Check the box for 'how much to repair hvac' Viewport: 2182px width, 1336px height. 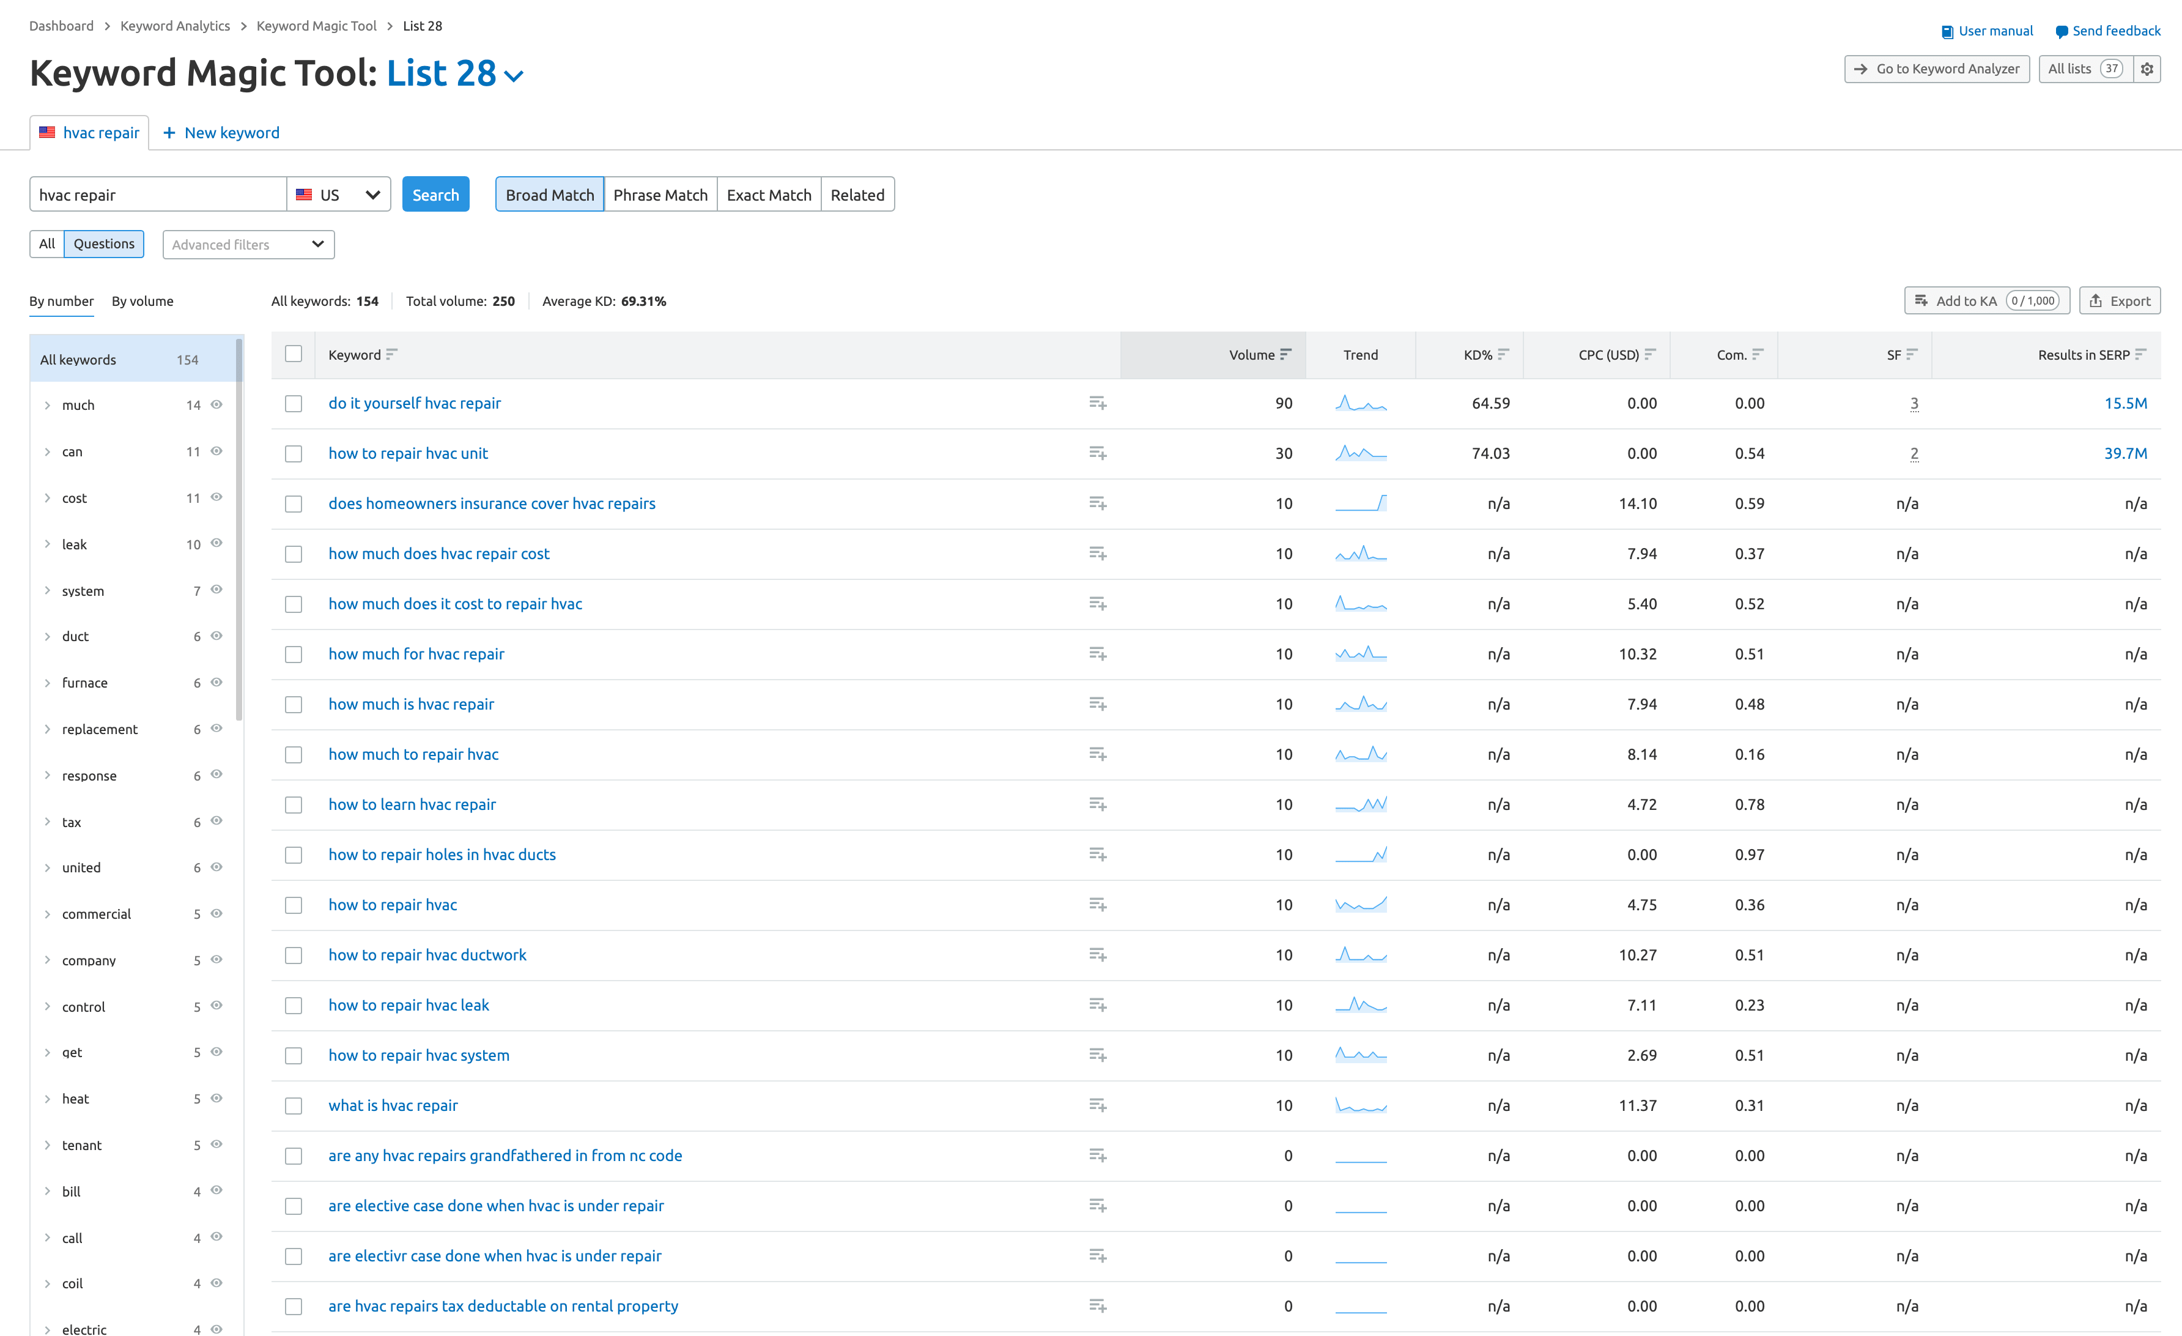(x=293, y=755)
